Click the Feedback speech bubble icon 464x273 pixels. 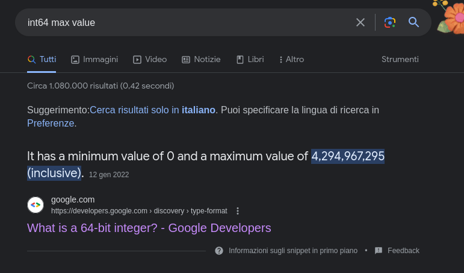pyautogui.click(x=379, y=251)
